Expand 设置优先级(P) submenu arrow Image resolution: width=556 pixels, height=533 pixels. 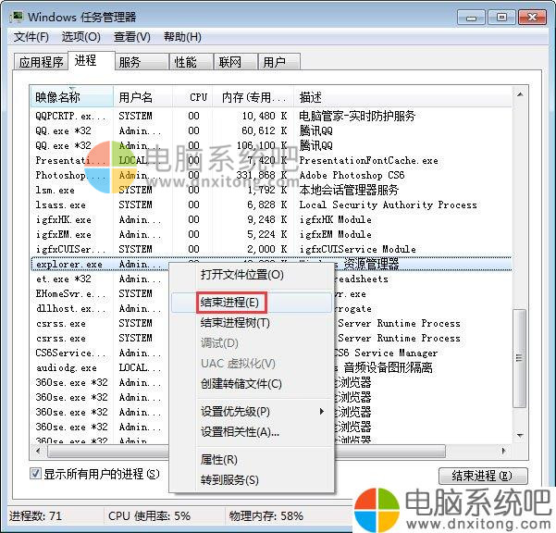click(x=321, y=412)
